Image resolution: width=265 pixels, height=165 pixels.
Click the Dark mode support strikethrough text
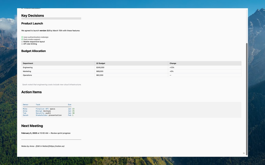[32, 39]
